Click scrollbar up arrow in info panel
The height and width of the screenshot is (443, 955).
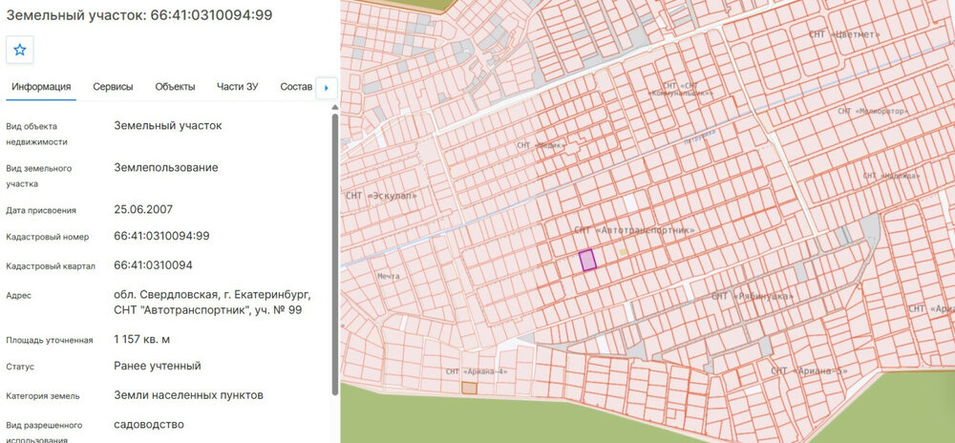[x=334, y=108]
